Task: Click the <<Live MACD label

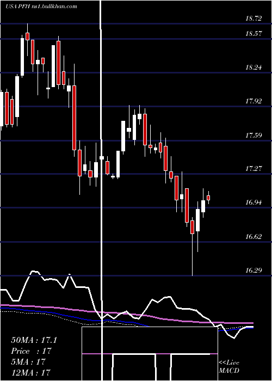Action: (x=229, y=367)
